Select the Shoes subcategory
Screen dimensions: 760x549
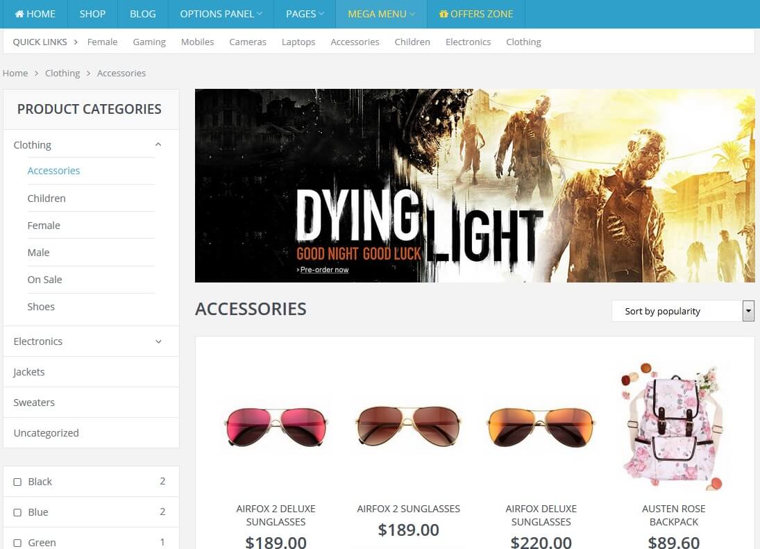pyautogui.click(x=41, y=307)
